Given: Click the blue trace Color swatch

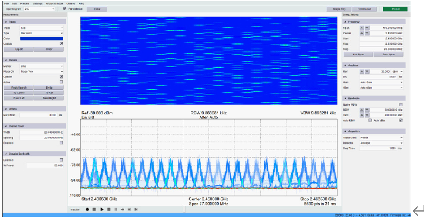Looking at the screenshot, I should click(41, 38).
